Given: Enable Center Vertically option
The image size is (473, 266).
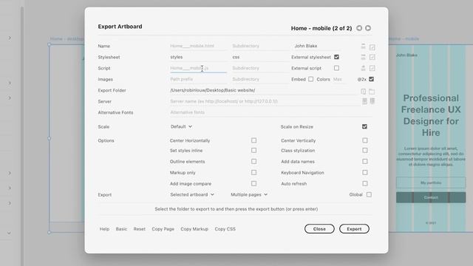Looking at the screenshot, I should [364, 140].
